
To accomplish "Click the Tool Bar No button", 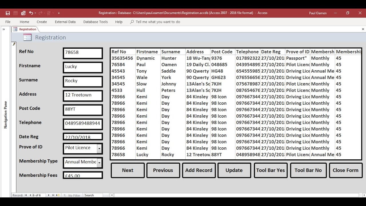I will (x=308, y=170).
